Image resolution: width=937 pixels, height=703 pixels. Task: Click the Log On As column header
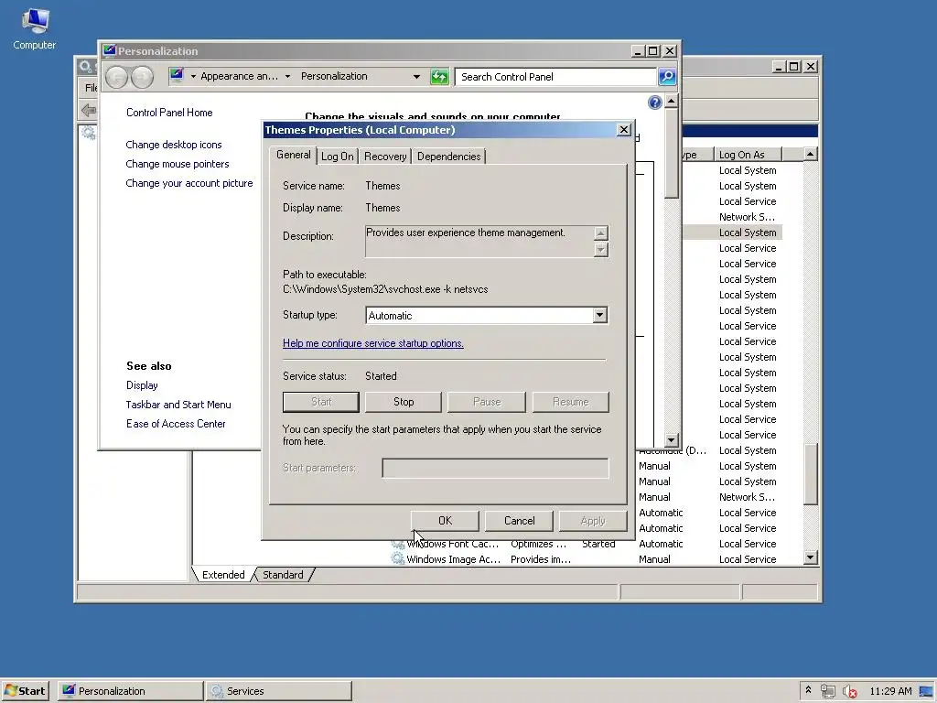coord(749,154)
